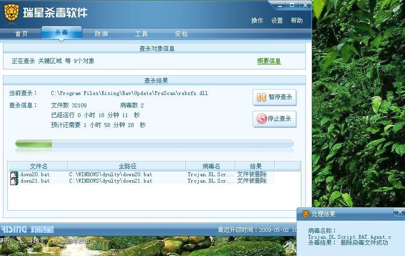
Task: Select down21.bat file name
Action: [35, 181]
